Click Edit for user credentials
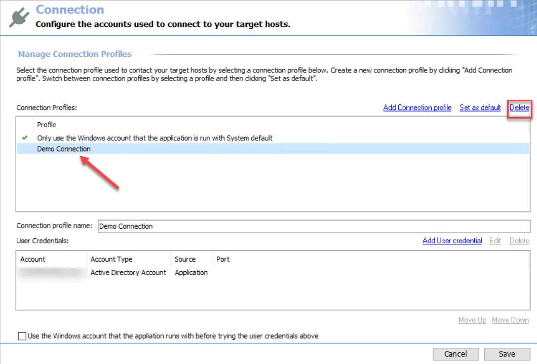This screenshot has height=364, width=537. point(495,241)
